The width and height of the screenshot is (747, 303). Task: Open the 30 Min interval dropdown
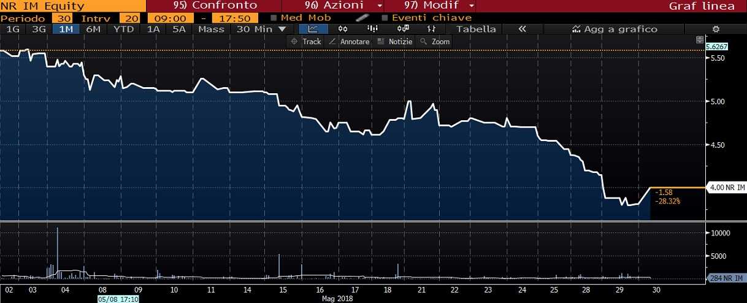tap(261, 29)
